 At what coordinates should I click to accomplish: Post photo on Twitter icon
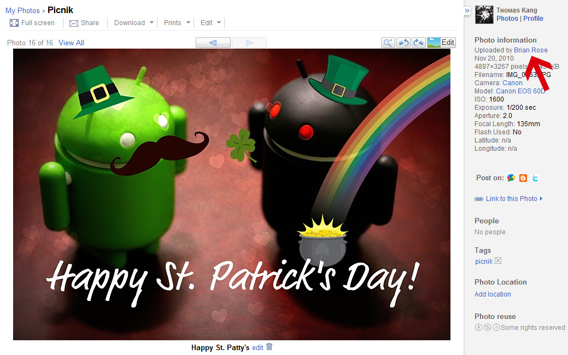tap(535, 177)
